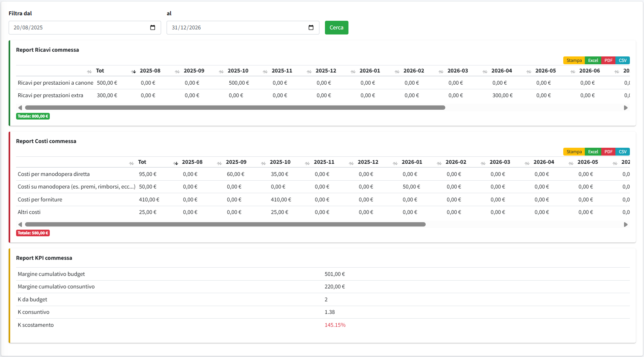This screenshot has width=644, height=357.
Task: Sort Ricavi table by 2025-12 header
Action: (x=326, y=71)
